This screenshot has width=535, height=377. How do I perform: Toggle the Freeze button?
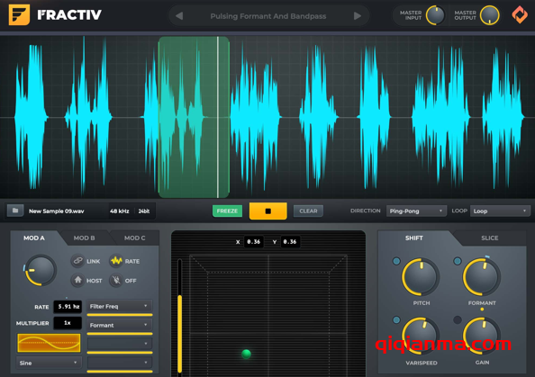pyautogui.click(x=227, y=211)
